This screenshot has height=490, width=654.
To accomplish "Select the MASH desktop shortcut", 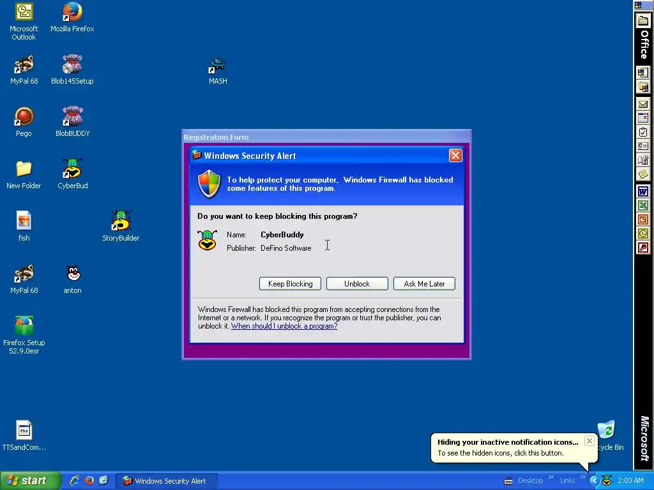I will click(218, 71).
